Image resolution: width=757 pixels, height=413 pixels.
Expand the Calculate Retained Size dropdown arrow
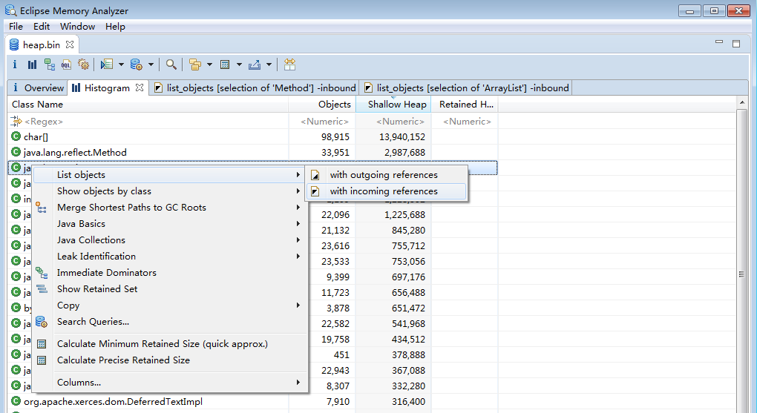coord(240,65)
